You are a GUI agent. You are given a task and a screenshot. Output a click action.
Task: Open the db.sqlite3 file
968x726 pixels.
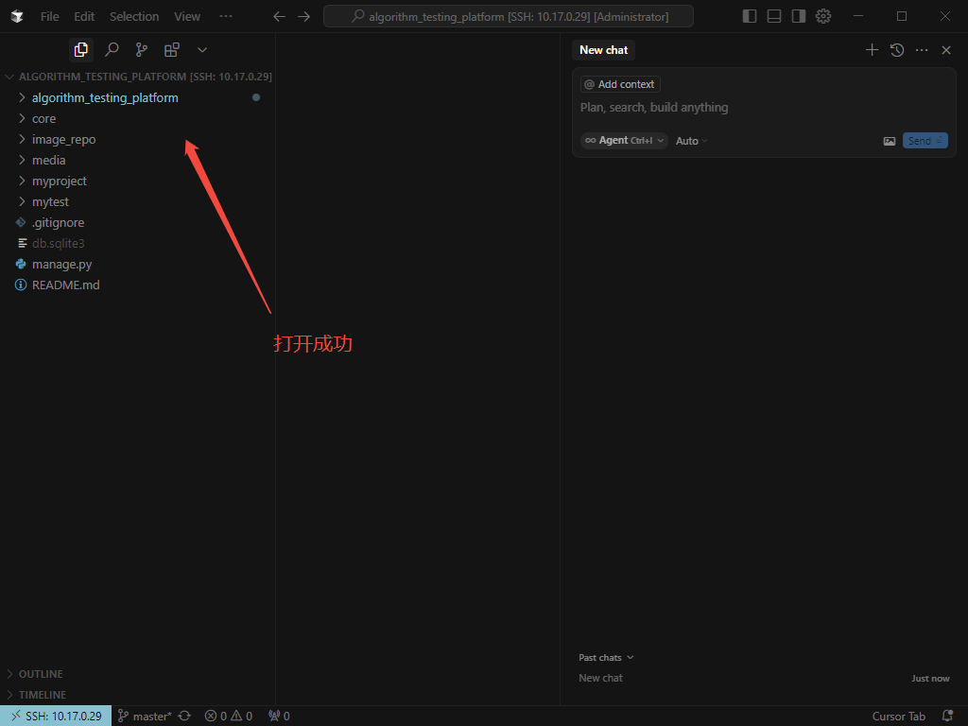pyautogui.click(x=138, y=243)
